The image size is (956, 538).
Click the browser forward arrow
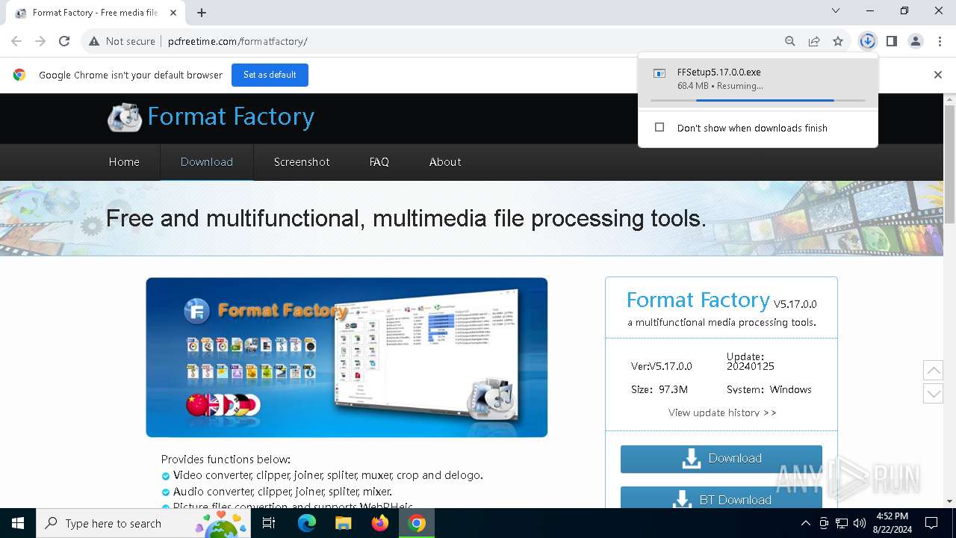pos(40,41)
